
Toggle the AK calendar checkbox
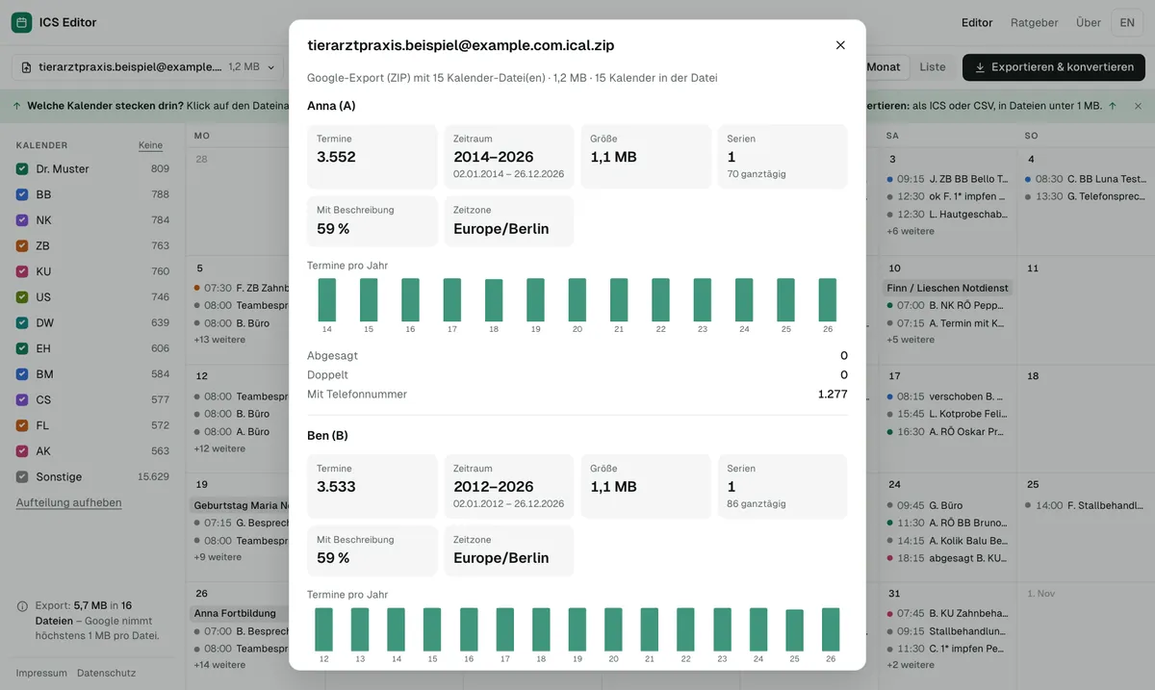pyautogui.click(x=22, y=451)
